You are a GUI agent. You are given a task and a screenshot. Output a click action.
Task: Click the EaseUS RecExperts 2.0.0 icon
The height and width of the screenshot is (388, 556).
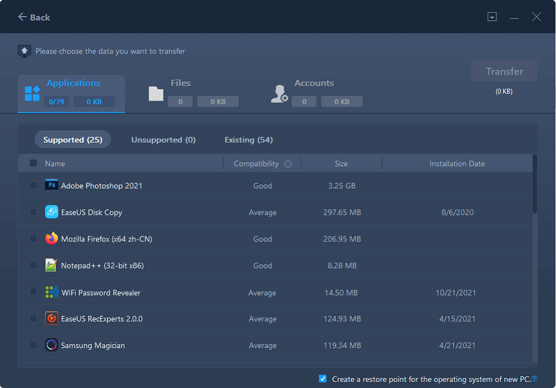pyautogui.click(x=51, y=319)
